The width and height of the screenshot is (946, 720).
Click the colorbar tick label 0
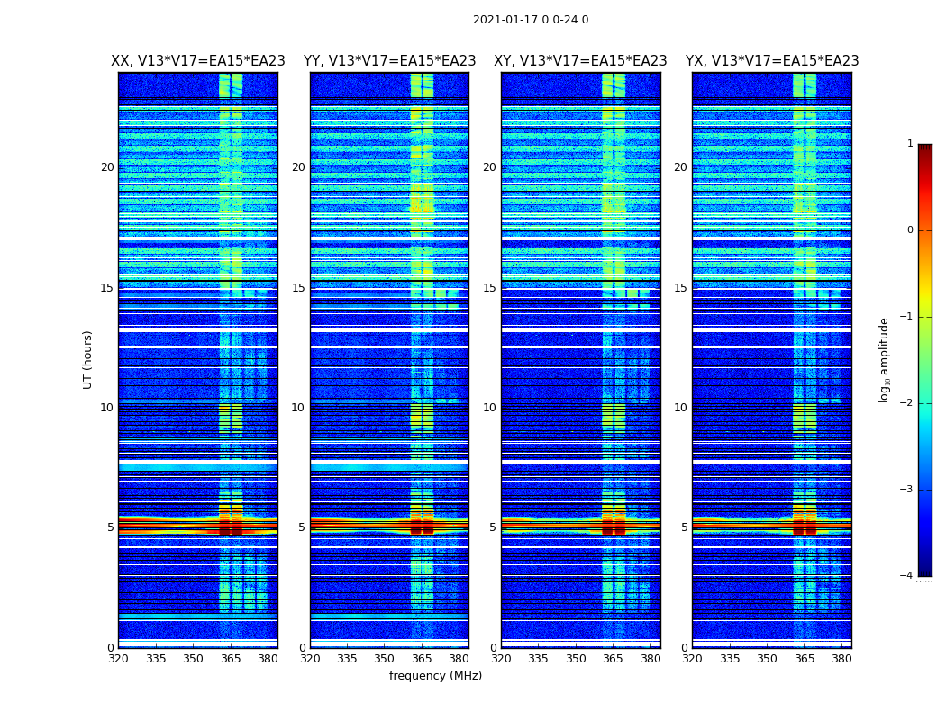click(x=910, y=230)
